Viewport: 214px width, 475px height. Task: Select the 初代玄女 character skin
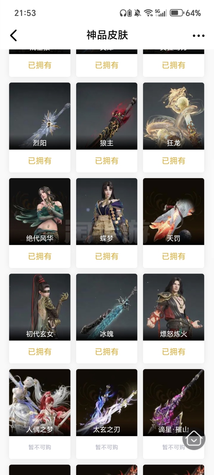[40, 307]
